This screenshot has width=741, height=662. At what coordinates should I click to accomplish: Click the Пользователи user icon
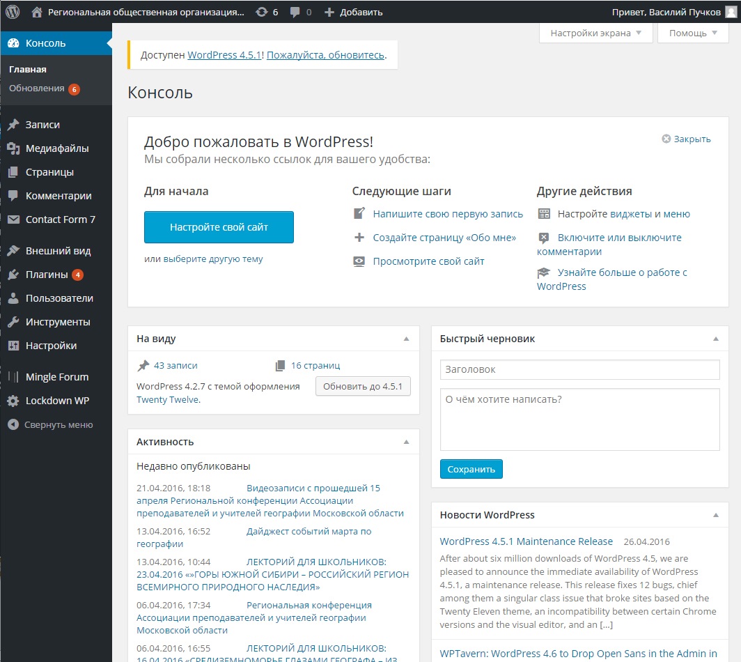13,298
